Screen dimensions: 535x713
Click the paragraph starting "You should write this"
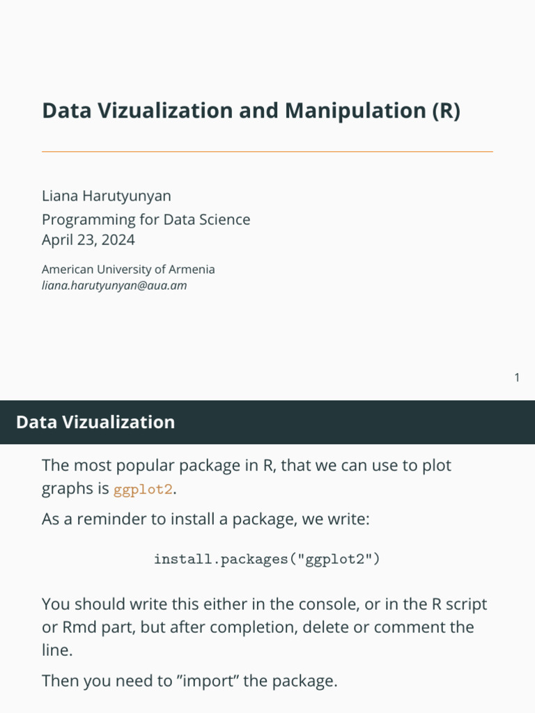(265, 627)
